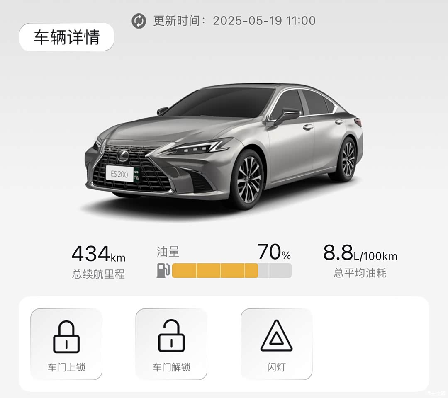Click the 闪灯 label text
Viewport: 448px width, 398px height.
coord(276,367)
